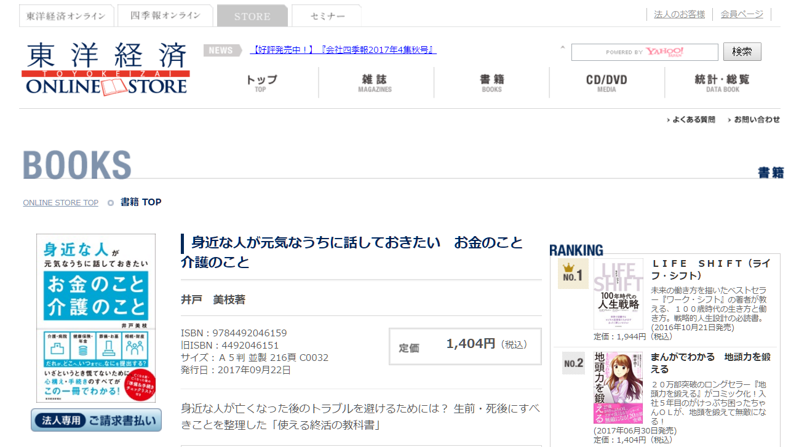Image resolution: width=807 pixels, height=447 pixels.
Task: Click サイズ：A5判 並製 216頁 text
Action: point(255,358)
